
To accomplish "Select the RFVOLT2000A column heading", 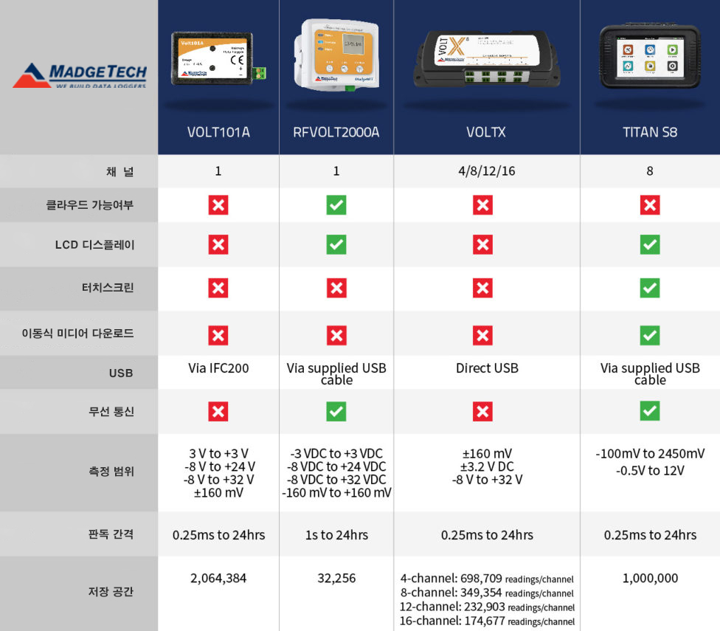I will (336, 132).
